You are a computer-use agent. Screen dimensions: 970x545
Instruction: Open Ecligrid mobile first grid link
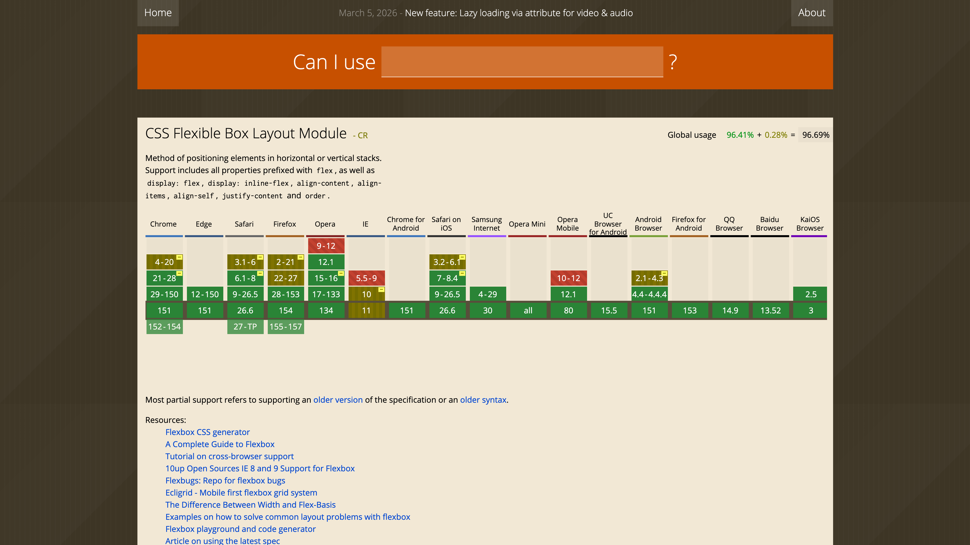pyautogui.click(x=241, y=493)
